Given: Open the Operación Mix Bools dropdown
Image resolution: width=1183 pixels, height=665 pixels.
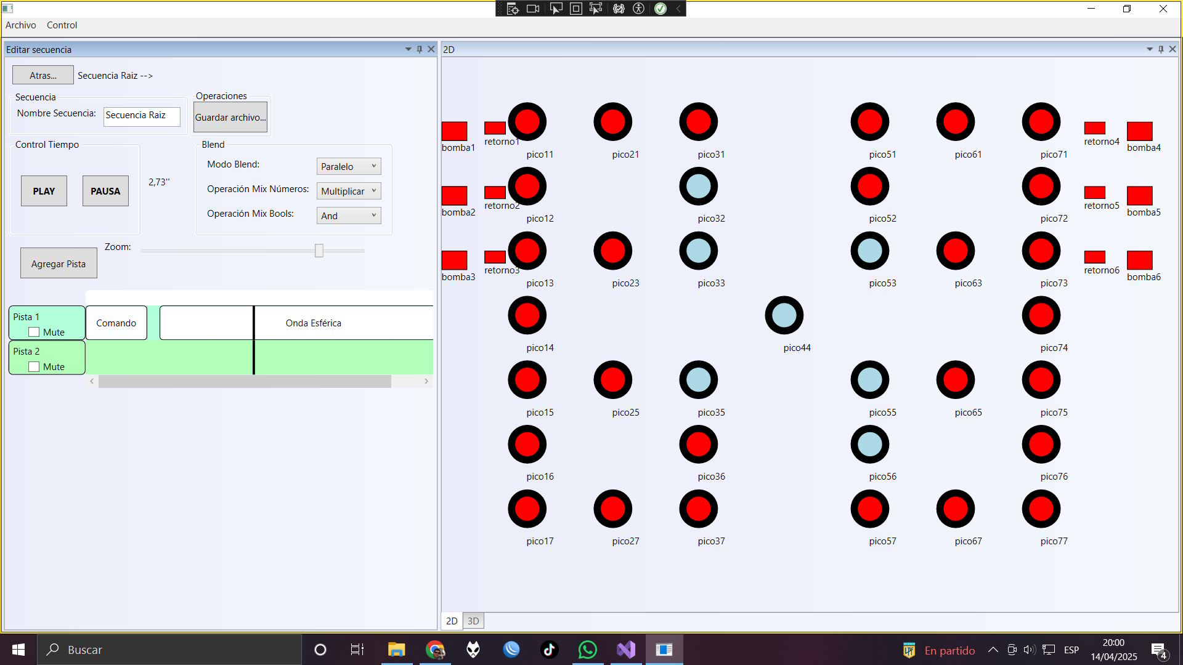Looking at the screenshot, I should pos(349,216).
